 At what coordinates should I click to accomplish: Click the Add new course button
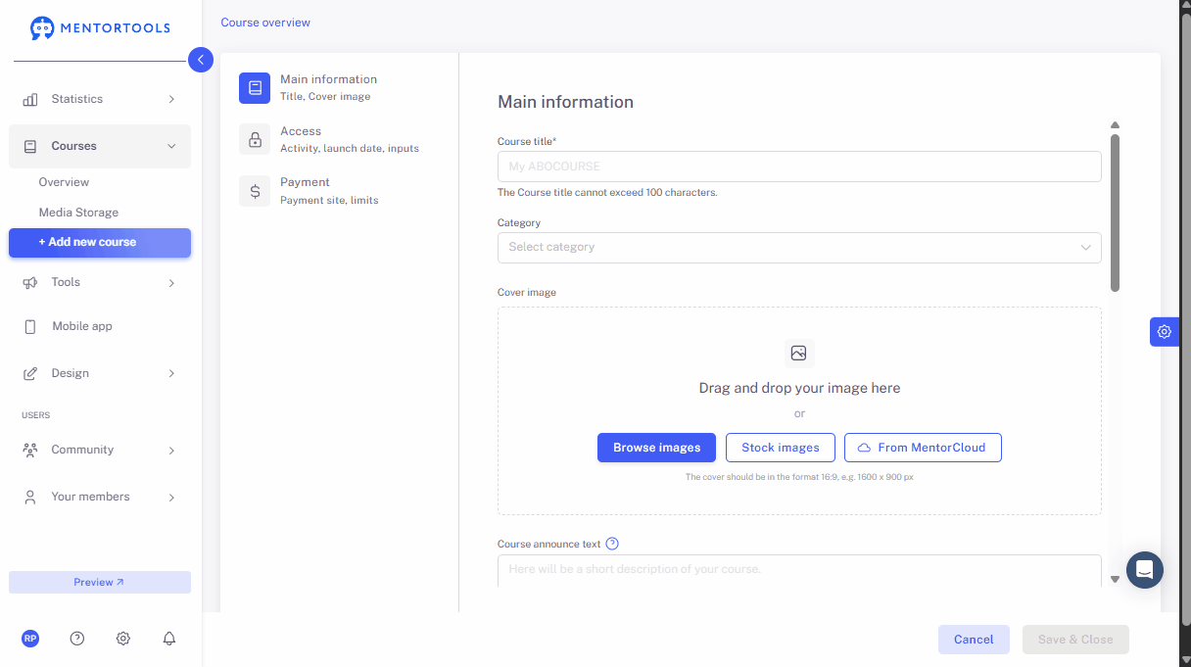pos(100,243)
